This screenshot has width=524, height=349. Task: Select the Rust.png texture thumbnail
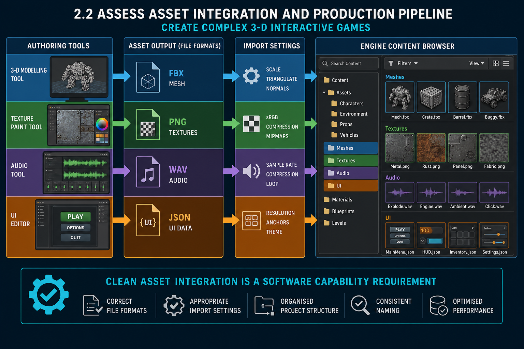pyautogui.click(x=431, y=148)
